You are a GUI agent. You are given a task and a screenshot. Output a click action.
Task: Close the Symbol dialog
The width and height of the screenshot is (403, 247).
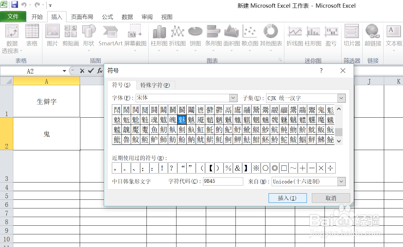click(x=343, y=71)
